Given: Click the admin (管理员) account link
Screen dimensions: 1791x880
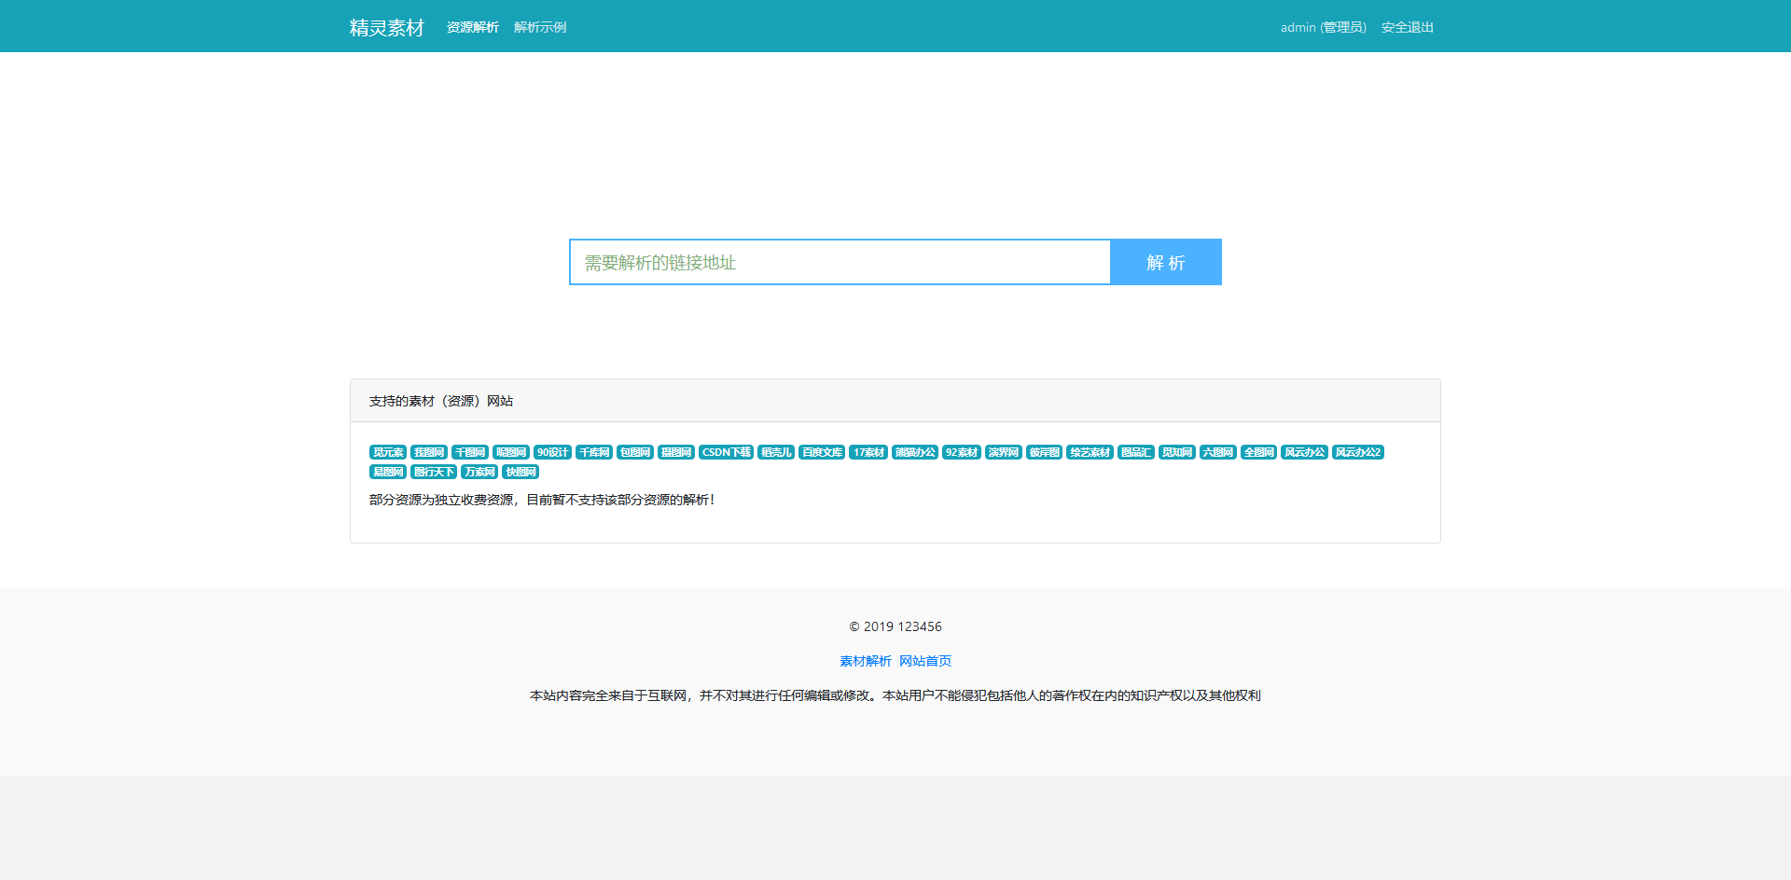Looking at the screenshot, I should (1323, 28).
